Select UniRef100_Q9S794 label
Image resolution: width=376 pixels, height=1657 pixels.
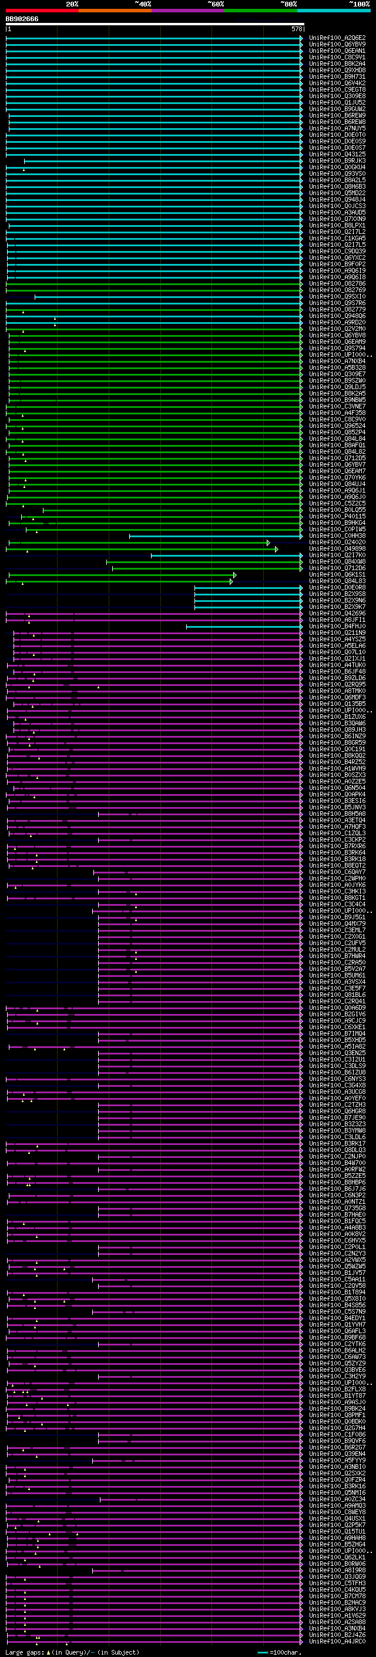click(x=337, y=349)
